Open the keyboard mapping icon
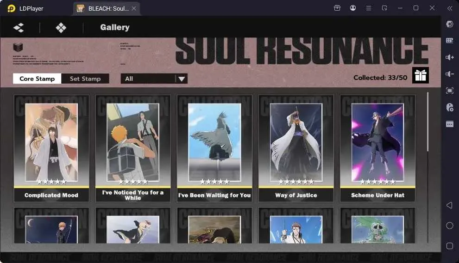Screen dimensions: 459x263 point(450,40)
